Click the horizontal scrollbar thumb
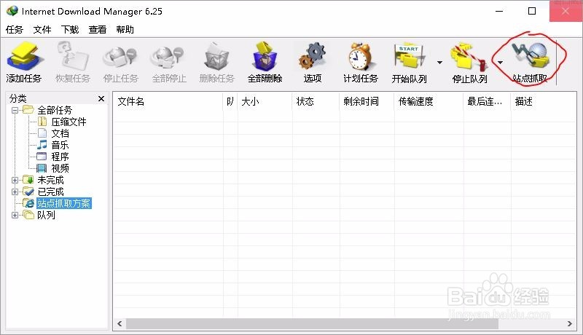Screen dimensions: 583x335 (x=312, y=323)
